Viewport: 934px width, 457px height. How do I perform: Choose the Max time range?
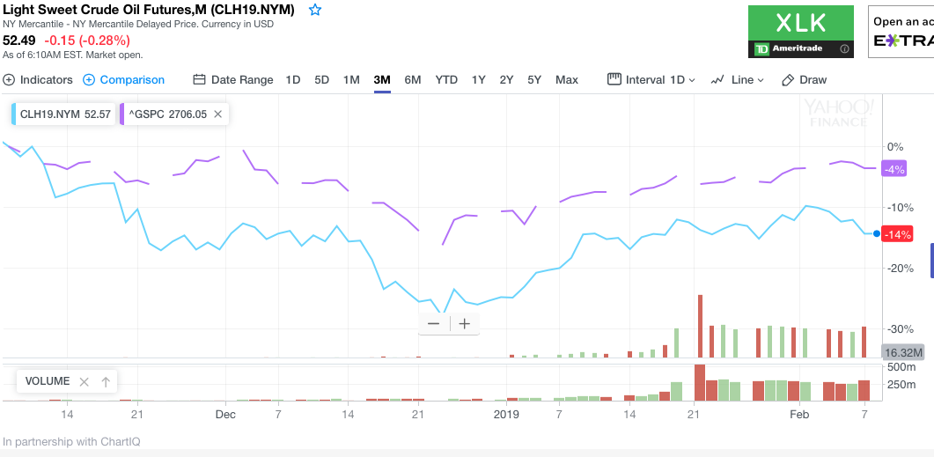click(567, 80)
